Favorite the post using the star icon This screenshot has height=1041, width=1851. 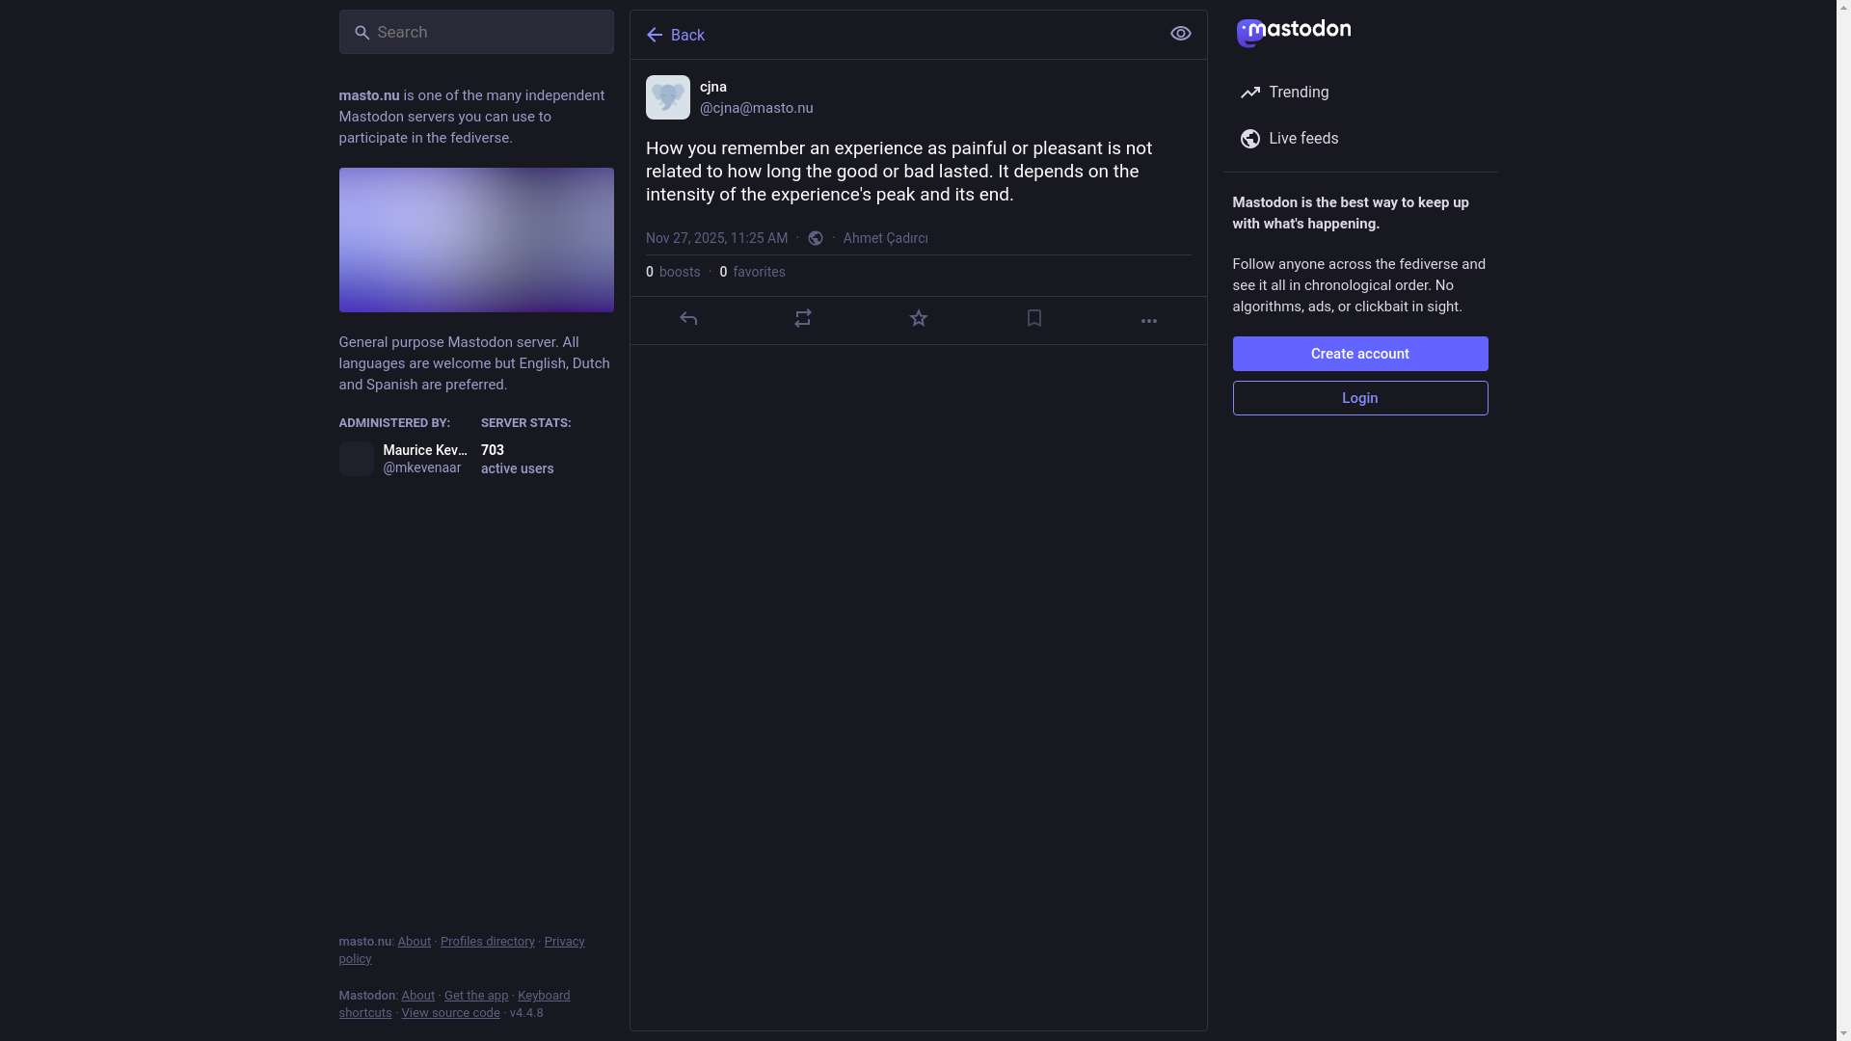(x=919, y=319)
